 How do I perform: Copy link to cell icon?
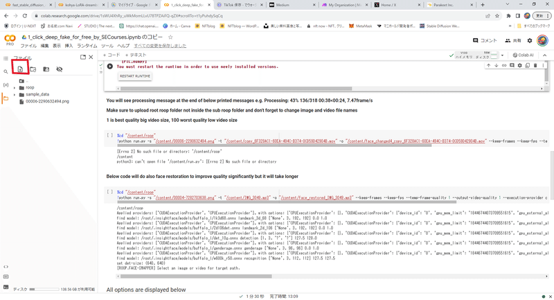pos(504,65)
